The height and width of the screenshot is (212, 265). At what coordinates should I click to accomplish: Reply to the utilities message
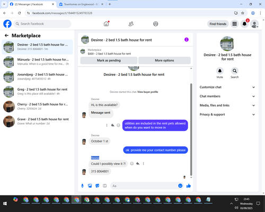(112, 125)
